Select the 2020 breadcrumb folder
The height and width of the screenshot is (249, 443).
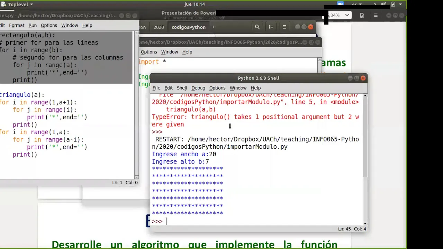[x=159, y=27]
